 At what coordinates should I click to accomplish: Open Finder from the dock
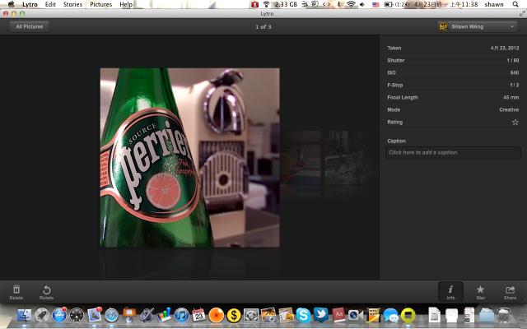(x=24, y=315)
